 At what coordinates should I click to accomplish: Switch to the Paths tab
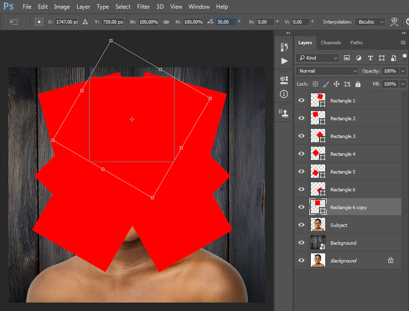pos(356,42)
